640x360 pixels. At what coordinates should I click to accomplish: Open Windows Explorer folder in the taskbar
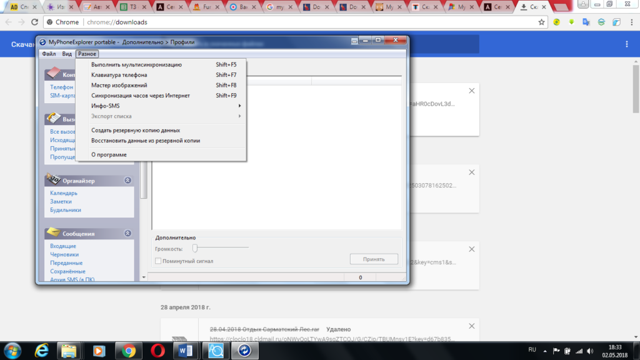(x=70, y=351)
